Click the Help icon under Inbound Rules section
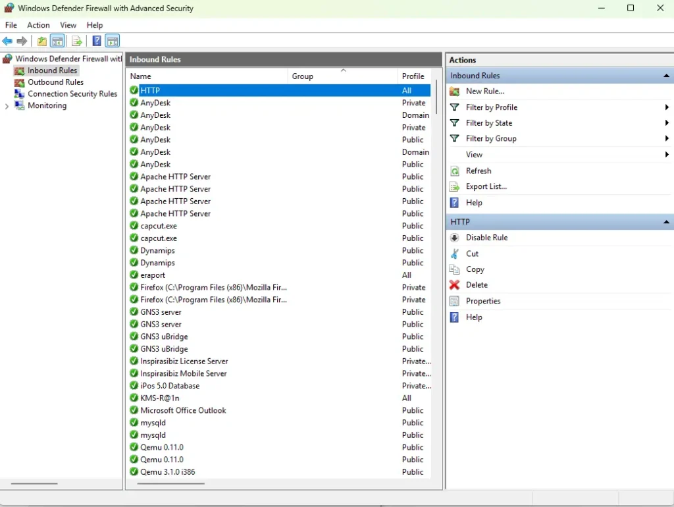 [454, 203]
